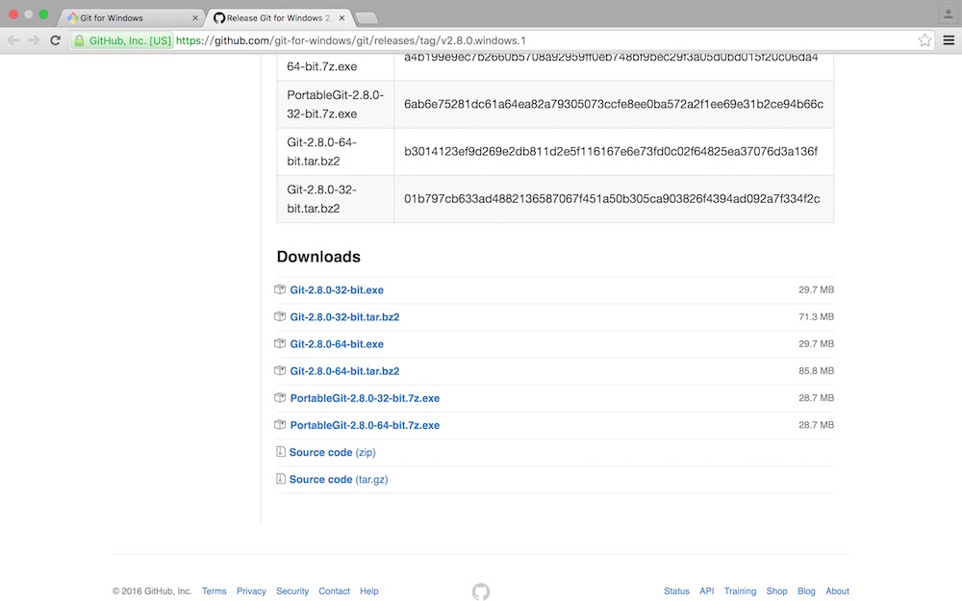Close the Git for Windows tab
This screenshot has width=962, height=601.
(x=195, y=17)
